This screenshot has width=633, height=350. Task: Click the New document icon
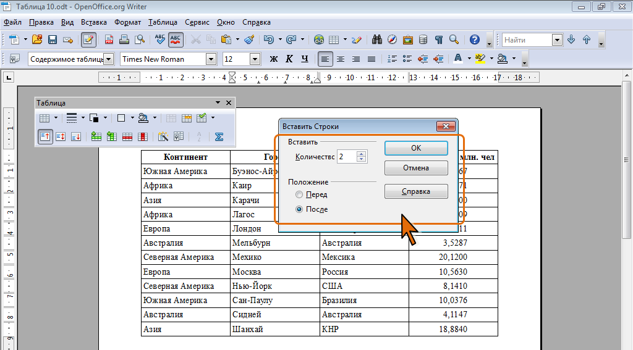tap(14, 40)
